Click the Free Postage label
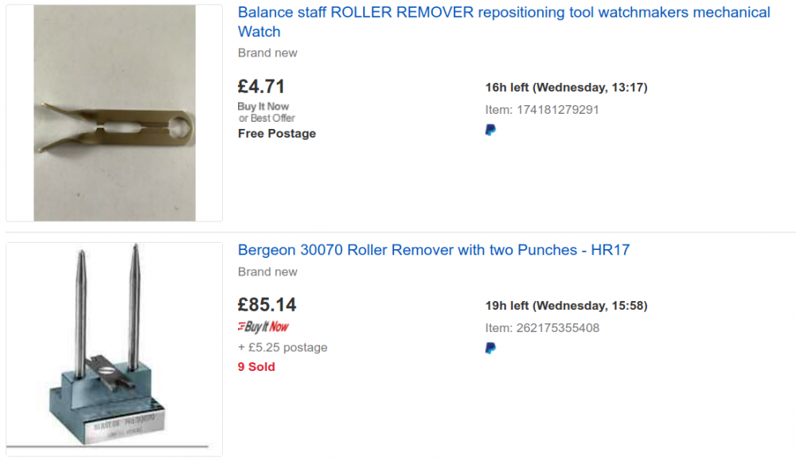Viewport: 796px width, 461px height. (277, 134)
